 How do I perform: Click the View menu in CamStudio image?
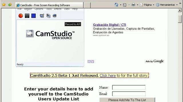67,9
